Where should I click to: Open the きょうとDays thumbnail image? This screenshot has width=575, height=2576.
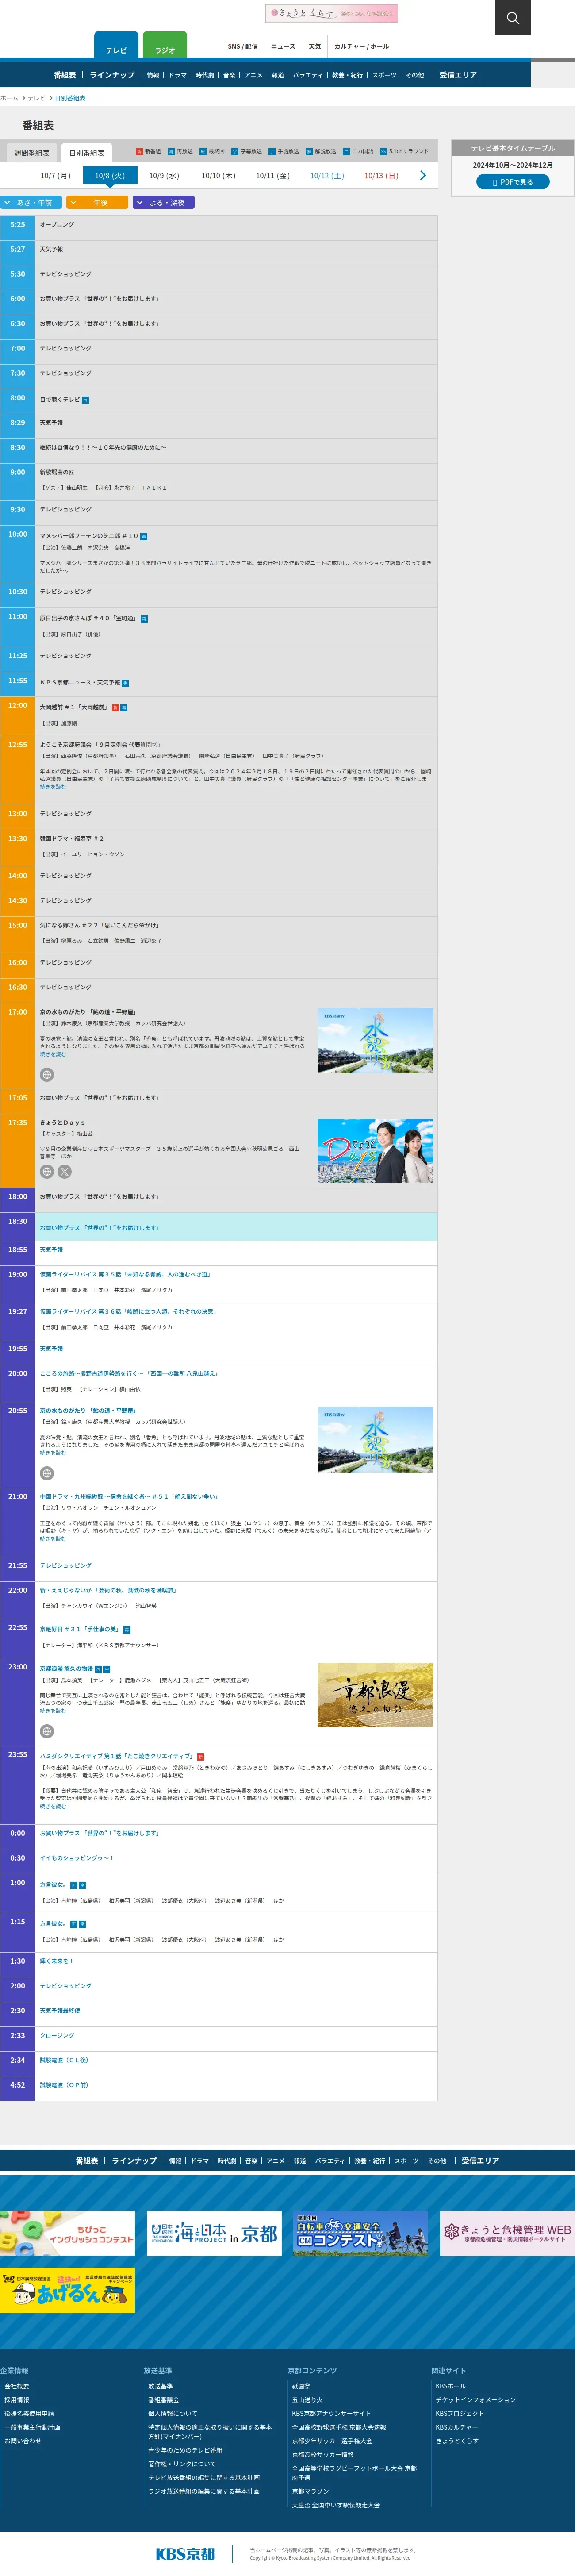click(375, 1151)
